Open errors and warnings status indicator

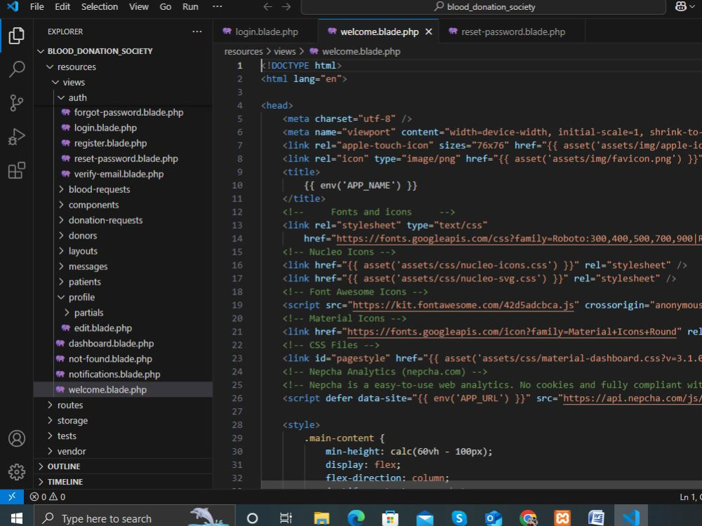point(48,497)
